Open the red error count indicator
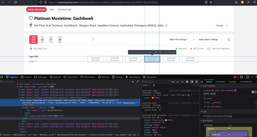Image resolution: width=257 pixels, height=137 pixels. 236,77
